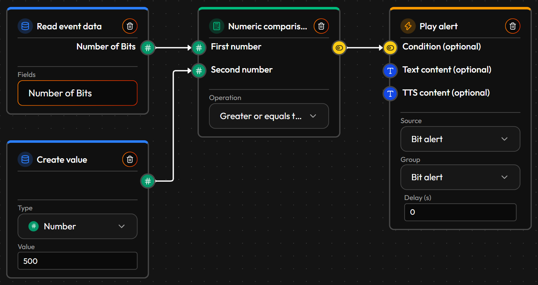The height and width of the screenshot is (285, 538).
Task: Delete the Read event data node
Action: coord(130,26)
